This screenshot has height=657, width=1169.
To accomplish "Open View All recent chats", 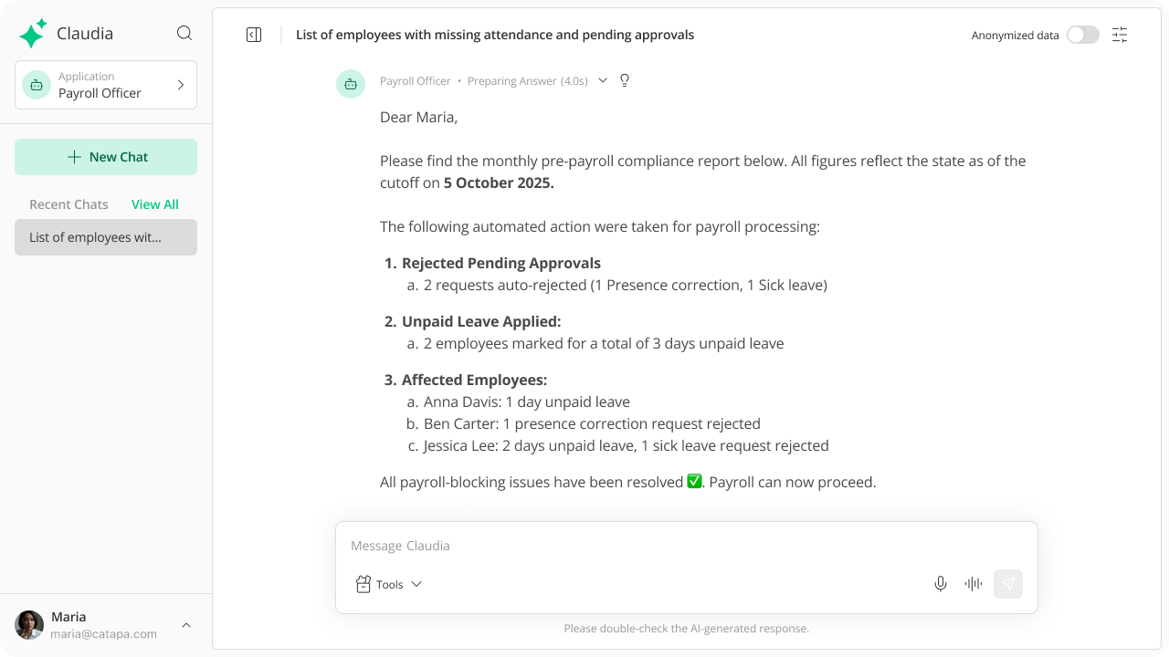I will [x=155, y=204].
